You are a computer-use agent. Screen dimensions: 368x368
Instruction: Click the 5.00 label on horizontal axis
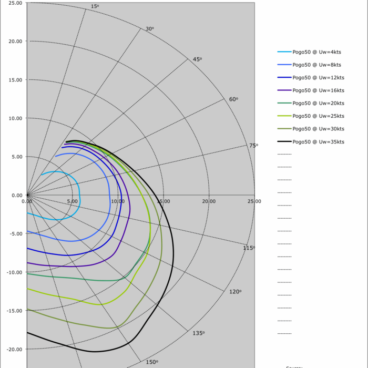point(73,201)
